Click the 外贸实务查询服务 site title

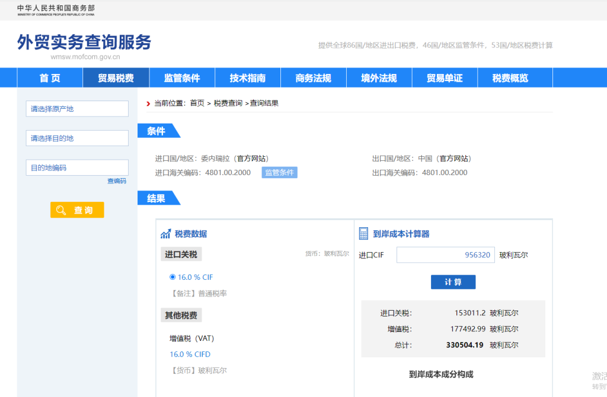[x=84, y=42]
